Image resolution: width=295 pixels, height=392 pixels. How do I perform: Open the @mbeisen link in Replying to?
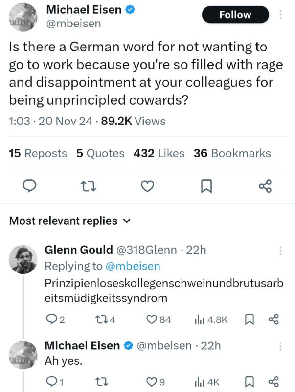tap(132, 266)
